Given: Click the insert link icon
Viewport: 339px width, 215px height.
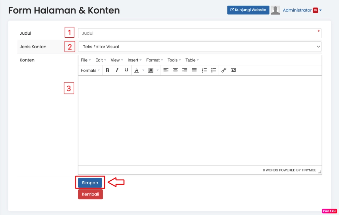Looking at the screenshot, I should pos(224,70).
